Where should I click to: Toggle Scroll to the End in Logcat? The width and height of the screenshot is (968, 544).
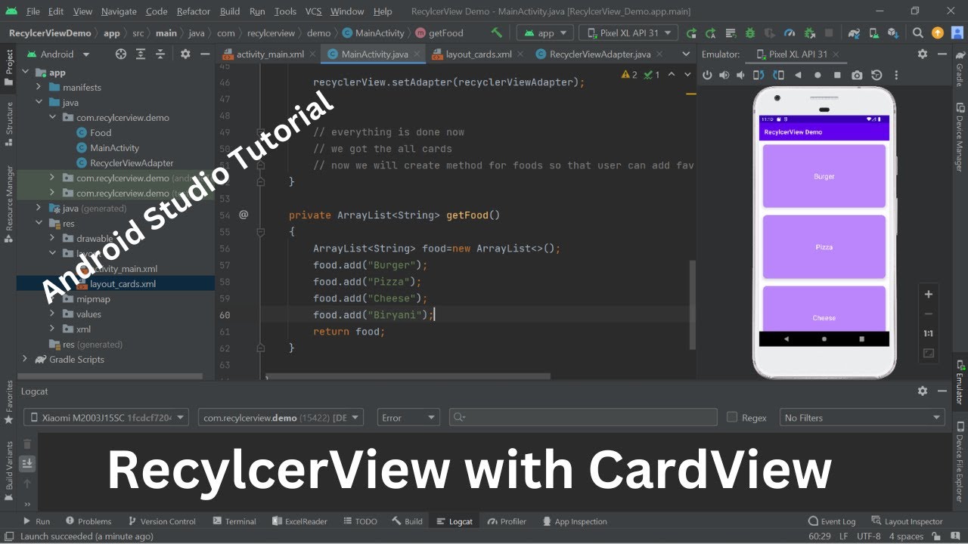tap(27, 463)
